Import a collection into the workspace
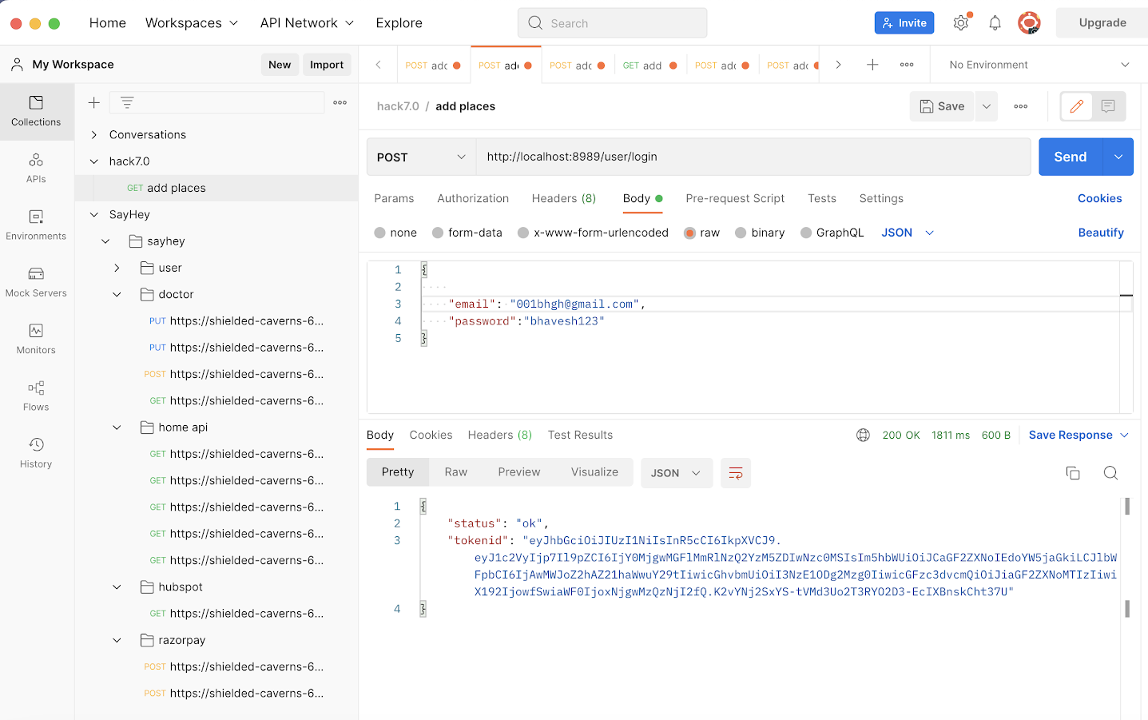Image resolution: width=1148 pixels, height=720 pixels. [x=327, y=64]
